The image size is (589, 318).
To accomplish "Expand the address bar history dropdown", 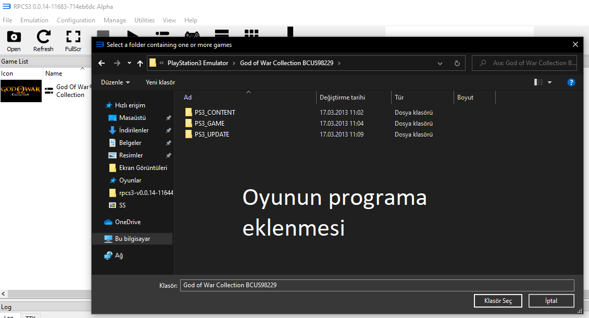I will tap(440, 63).
